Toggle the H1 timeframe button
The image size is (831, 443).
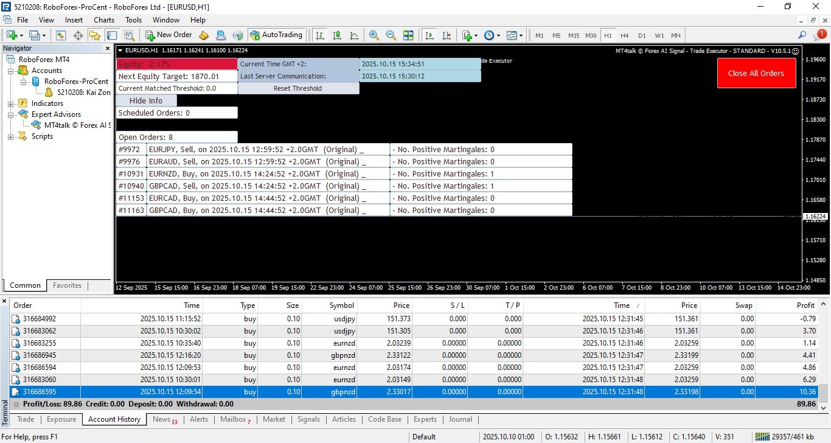608,35
